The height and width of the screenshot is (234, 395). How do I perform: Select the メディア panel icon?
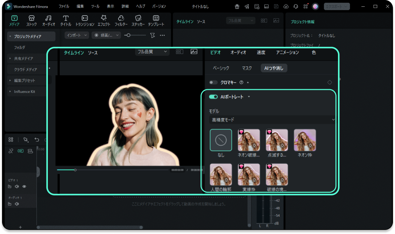pos(14,20)
